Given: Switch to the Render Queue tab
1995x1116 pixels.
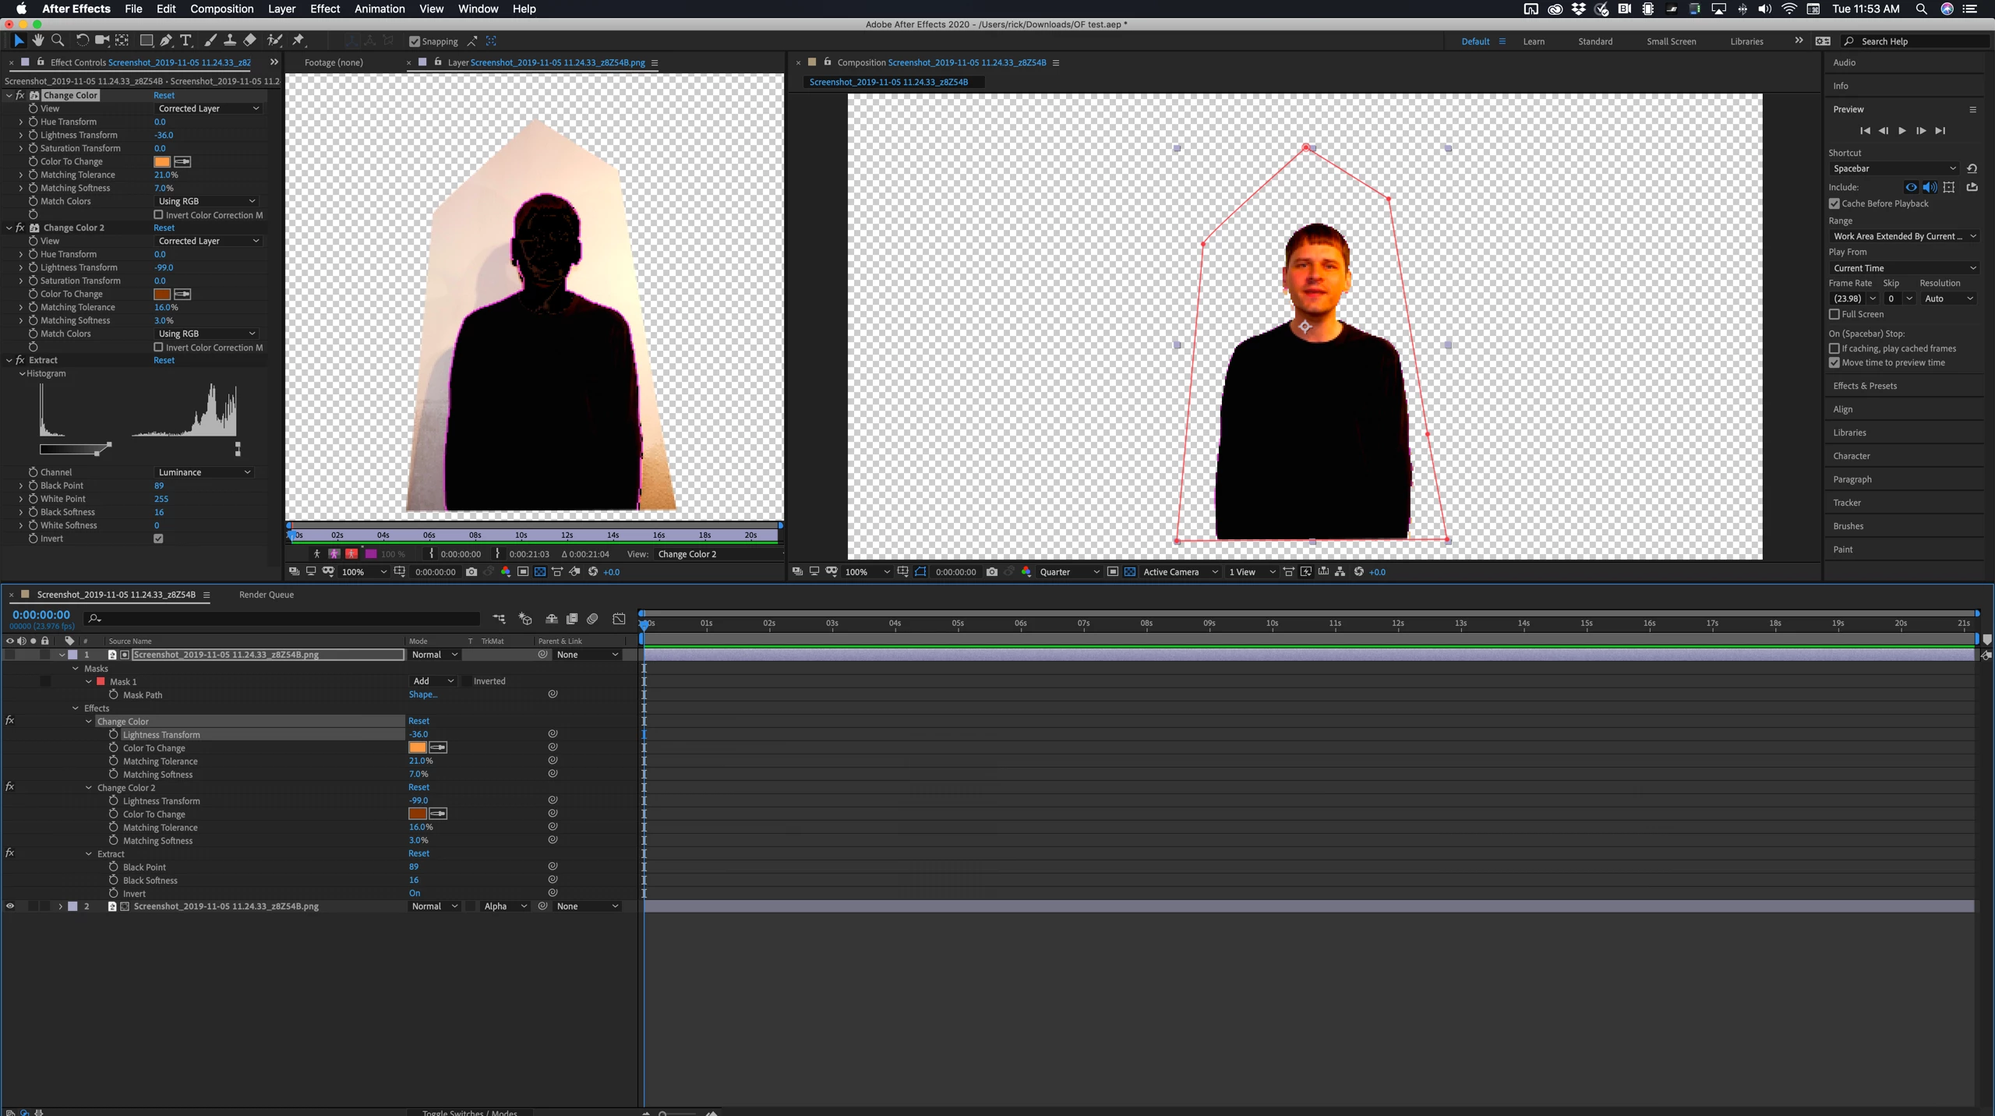Looking at the screenshot, I should click(266, 595).
